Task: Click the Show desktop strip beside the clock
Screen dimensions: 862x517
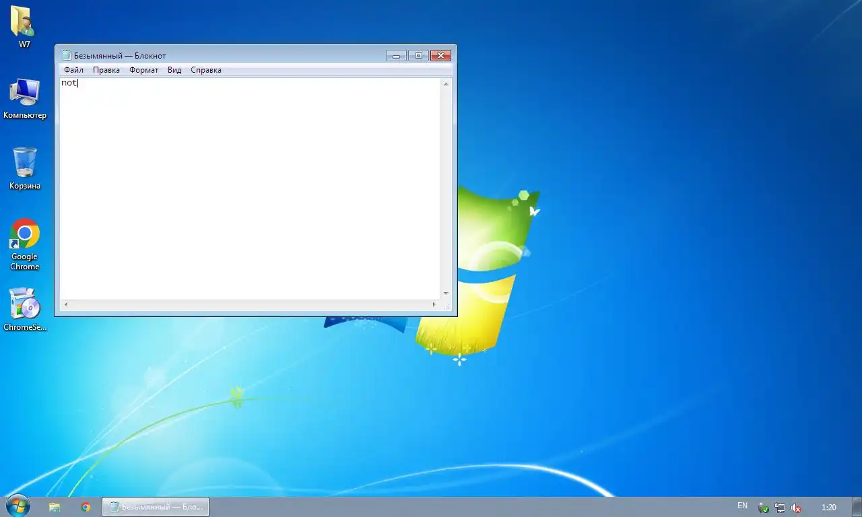Action: click(857, 507)
